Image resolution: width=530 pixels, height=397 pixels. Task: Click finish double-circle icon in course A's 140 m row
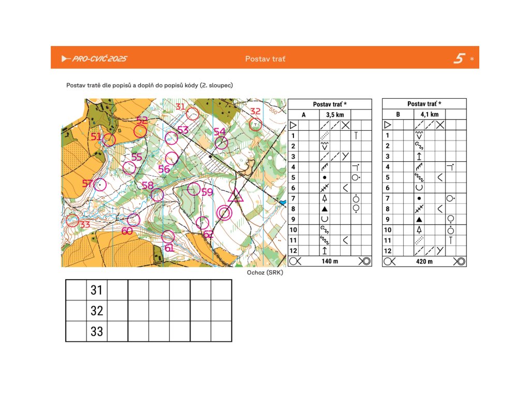point(365,262)
